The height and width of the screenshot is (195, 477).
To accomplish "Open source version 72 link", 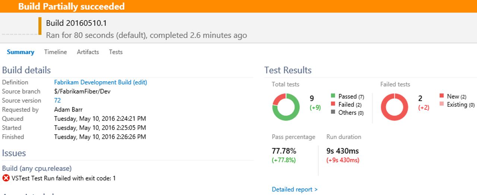I will tap(57, 101).
